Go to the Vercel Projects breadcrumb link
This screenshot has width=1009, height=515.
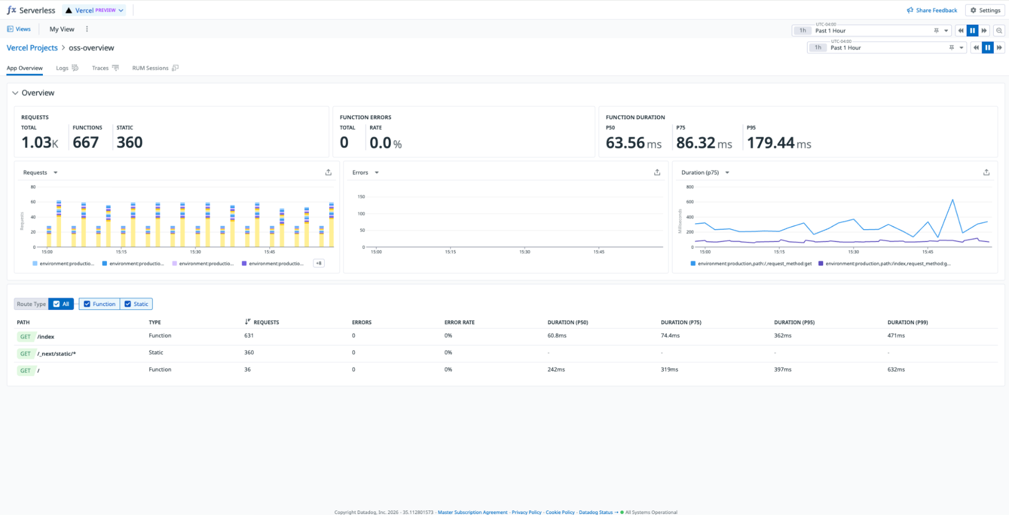point(32,48)
